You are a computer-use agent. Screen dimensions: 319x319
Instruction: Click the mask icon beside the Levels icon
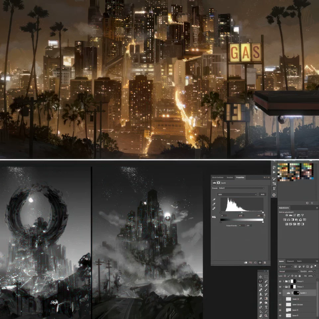[219, 183]
